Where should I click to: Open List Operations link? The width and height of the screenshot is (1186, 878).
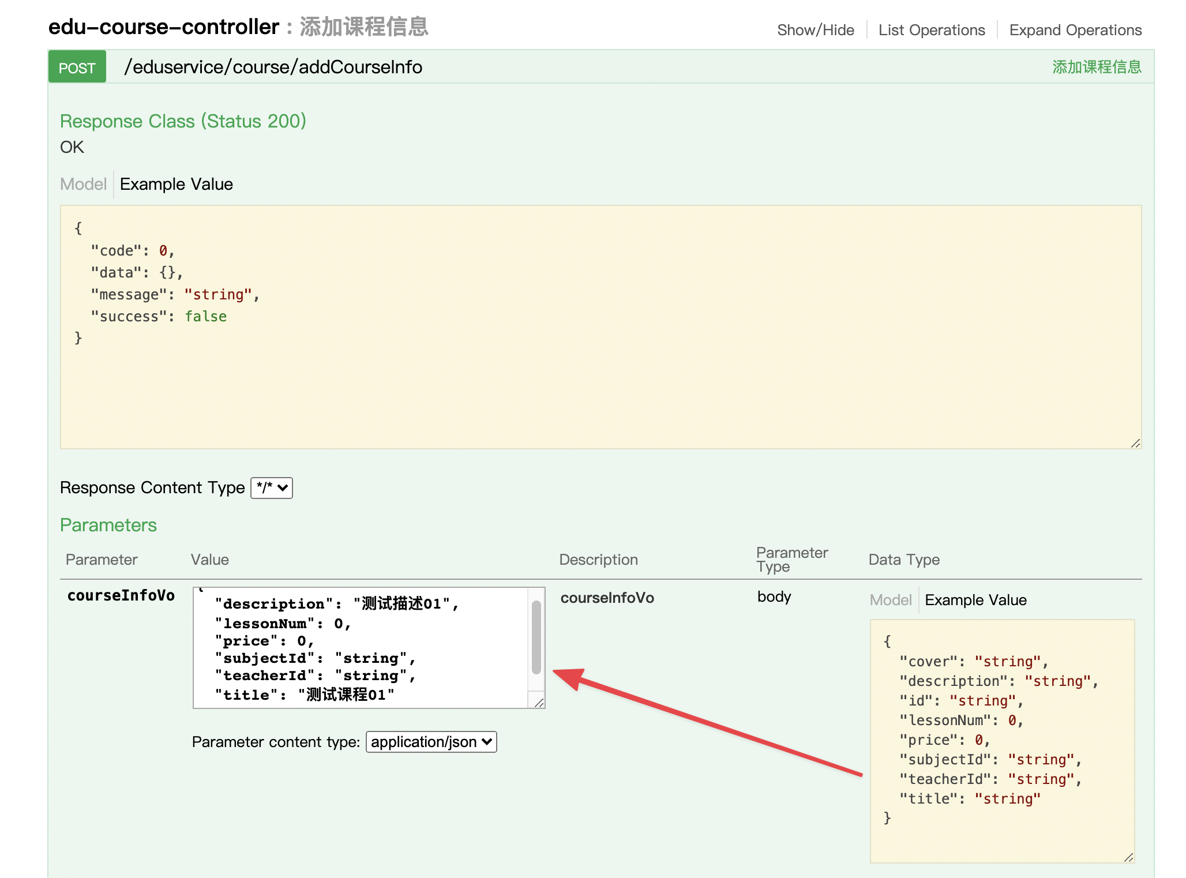click(x=931, y=30)
